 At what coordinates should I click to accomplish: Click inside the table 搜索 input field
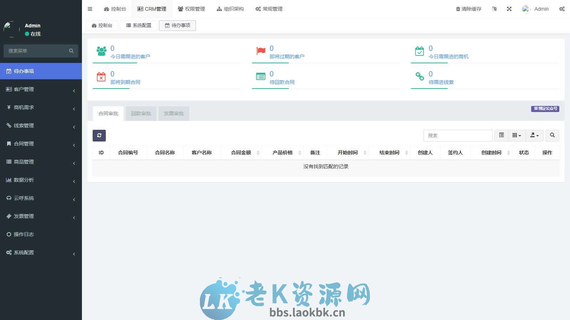pyautogui.click(x=458, y=135)
